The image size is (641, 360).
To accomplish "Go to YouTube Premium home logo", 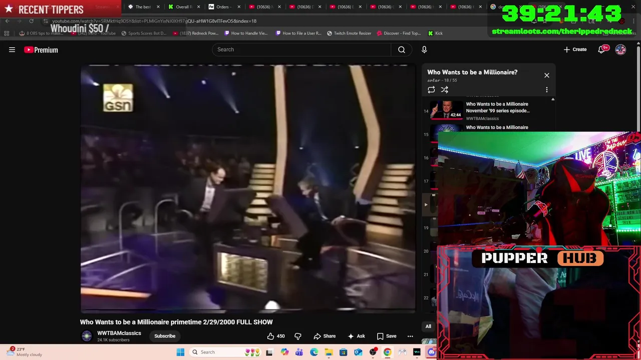I will pyautogui.click(x=41, y=49).
